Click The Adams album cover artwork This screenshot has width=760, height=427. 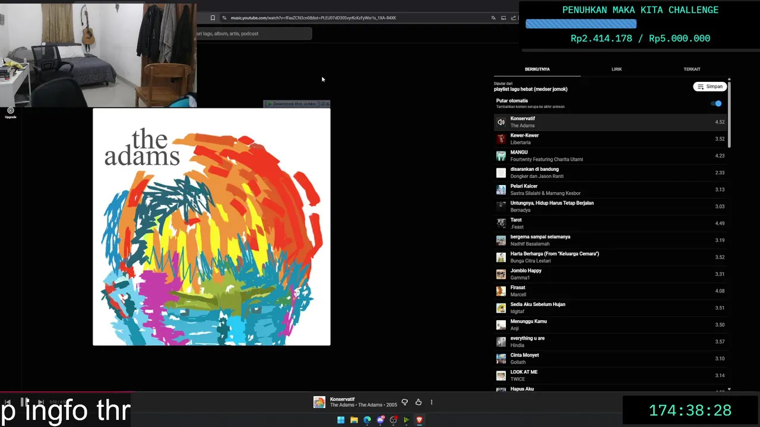[x=211, y=227]
